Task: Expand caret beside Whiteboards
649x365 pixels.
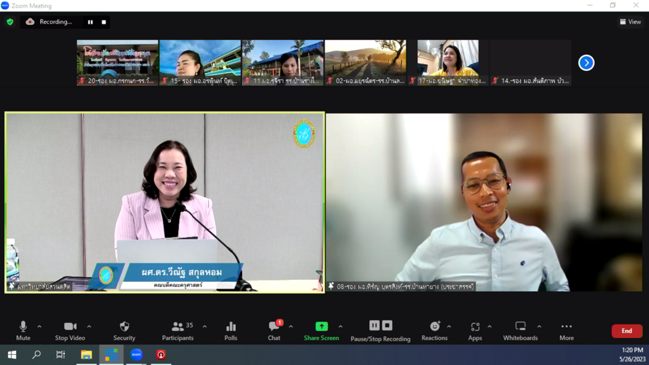Action: [539, 326]
